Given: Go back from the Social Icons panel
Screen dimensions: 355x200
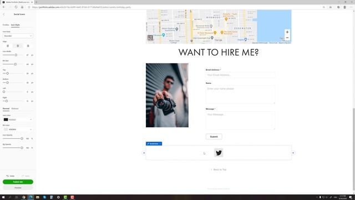Looking at the screenshot, I should pyautogui.click(x=4, y=14).
